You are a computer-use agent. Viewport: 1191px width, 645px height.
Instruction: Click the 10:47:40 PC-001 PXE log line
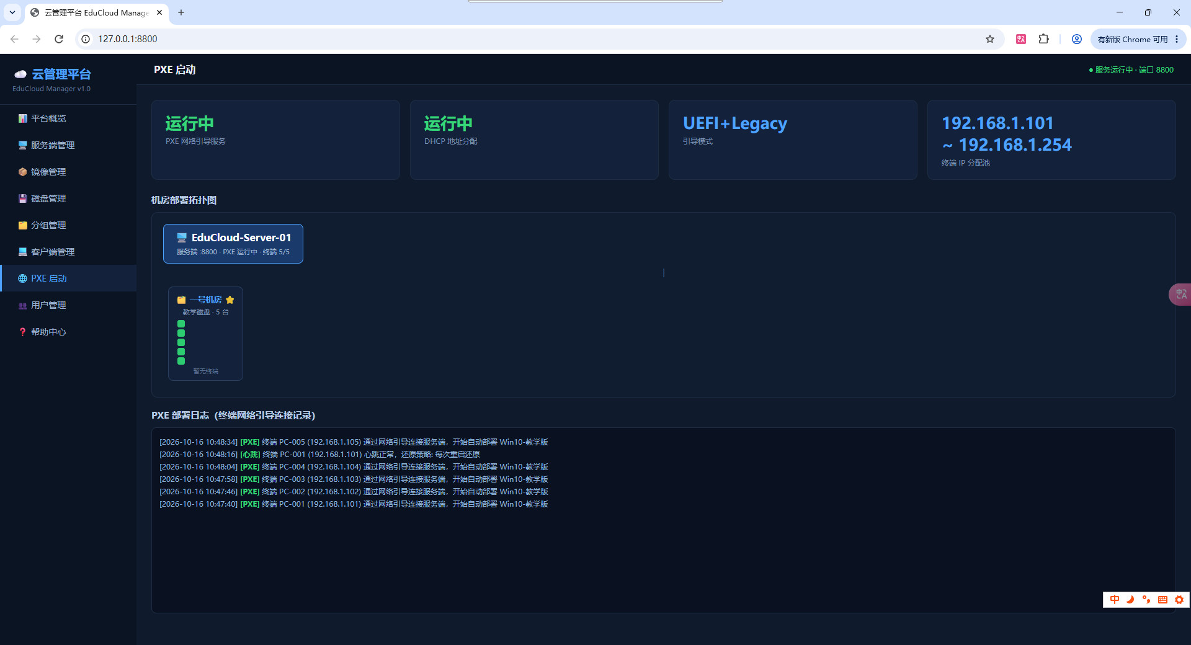point(354,504)
